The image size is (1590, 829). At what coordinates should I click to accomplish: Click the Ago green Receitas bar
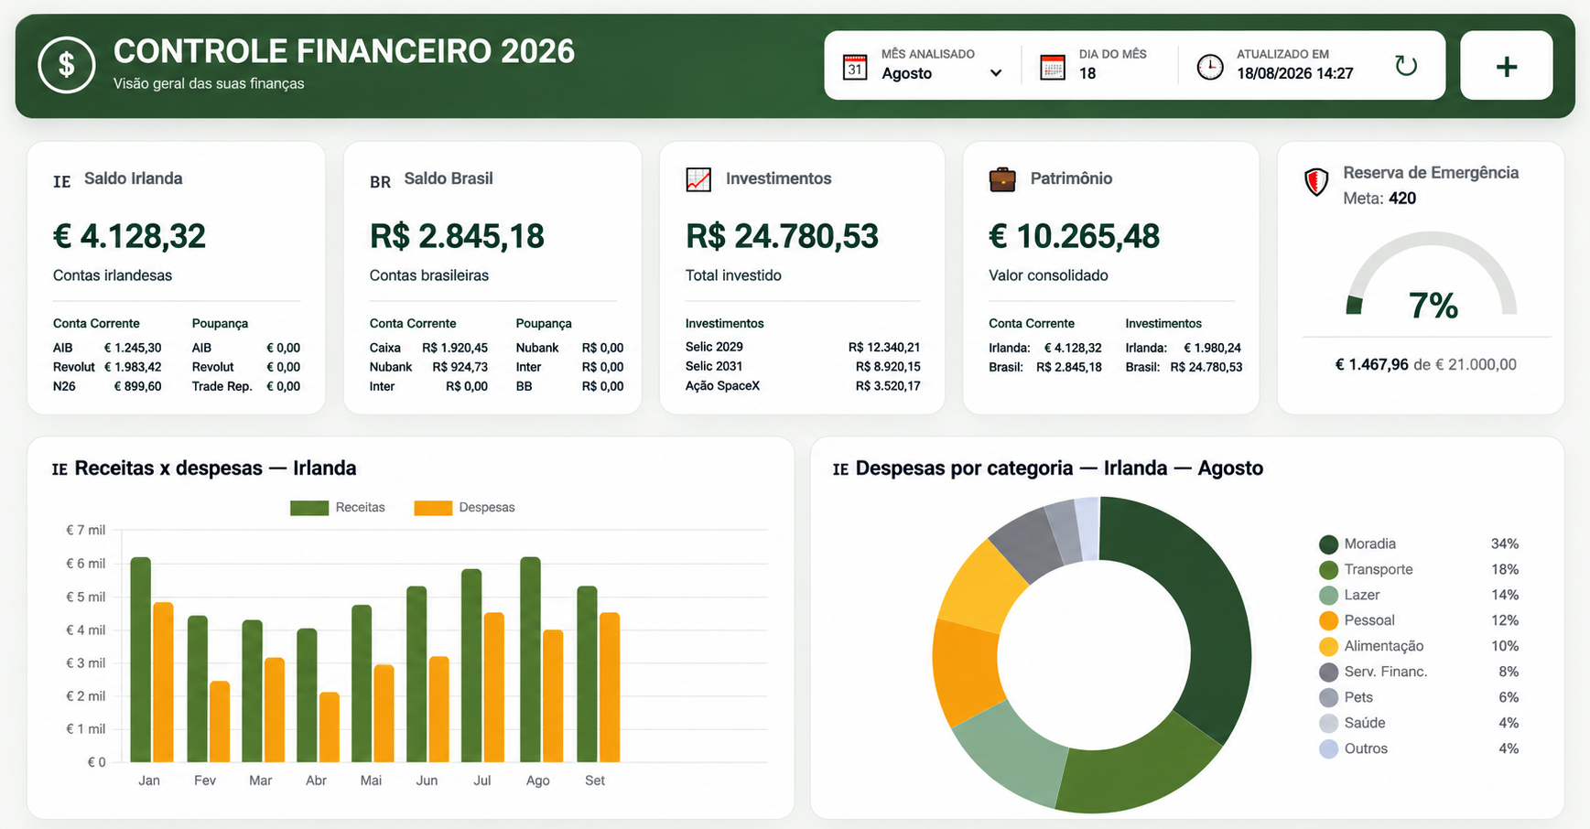[x=530, y=660]
